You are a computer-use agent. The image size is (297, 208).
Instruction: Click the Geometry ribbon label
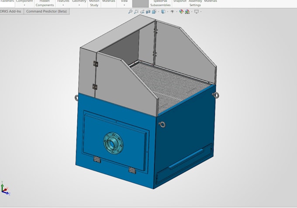pyautogui.click(x=79, y=1)
